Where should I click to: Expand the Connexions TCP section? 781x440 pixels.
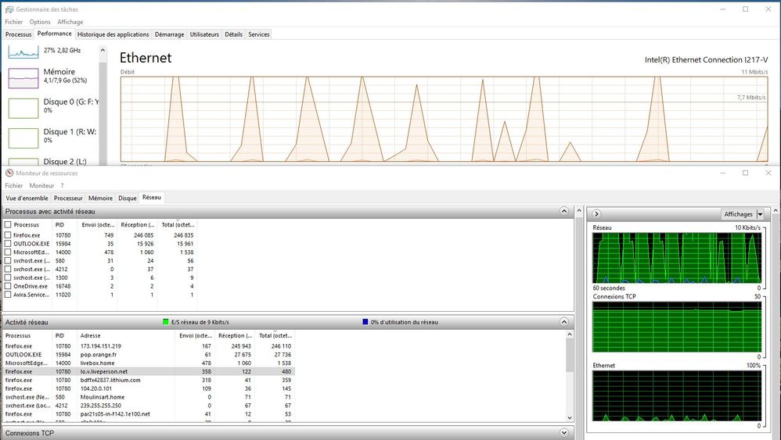[x=564, y=432]
